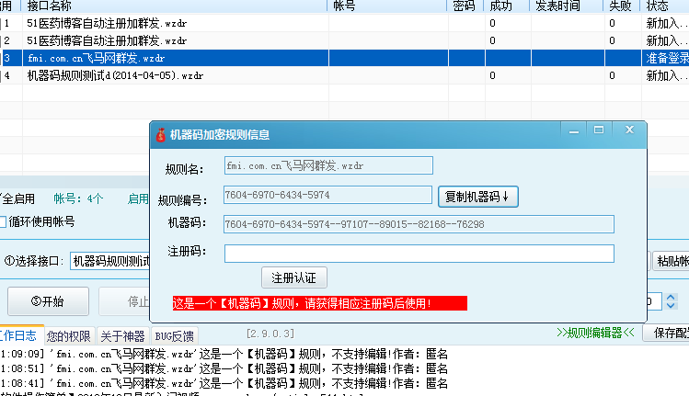Decrease the value with the spinner down arrow
Viewport: 689px width, 396px height.
click(x=671, y=306)
